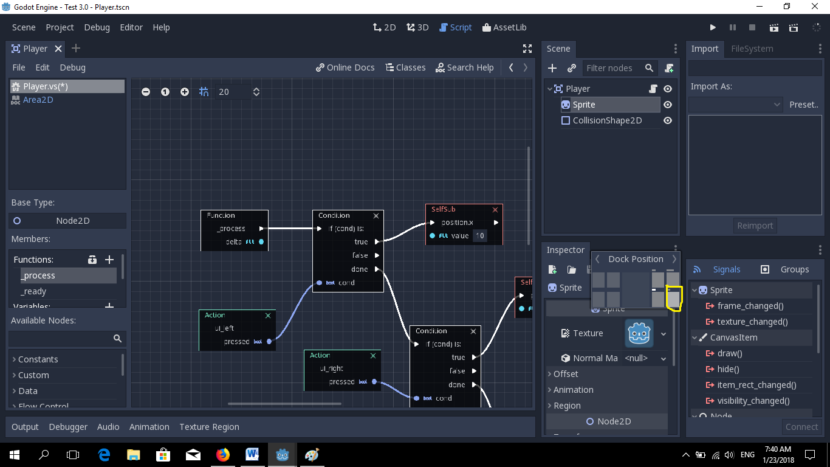Toggle snap to grid in script graph
Image resolution: width=830 pixels, height=467 pixels.
(x=204, y=91)
